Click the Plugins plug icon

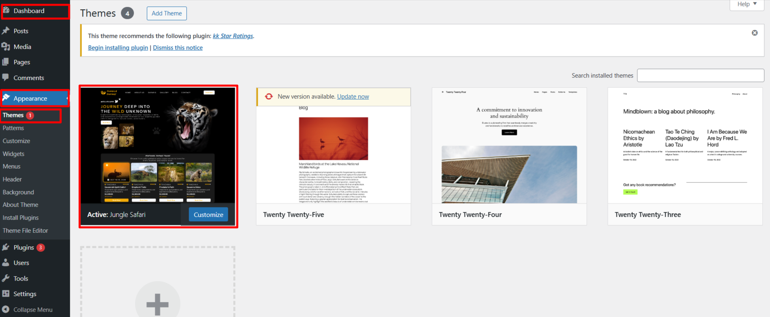(x=6, y=247)
